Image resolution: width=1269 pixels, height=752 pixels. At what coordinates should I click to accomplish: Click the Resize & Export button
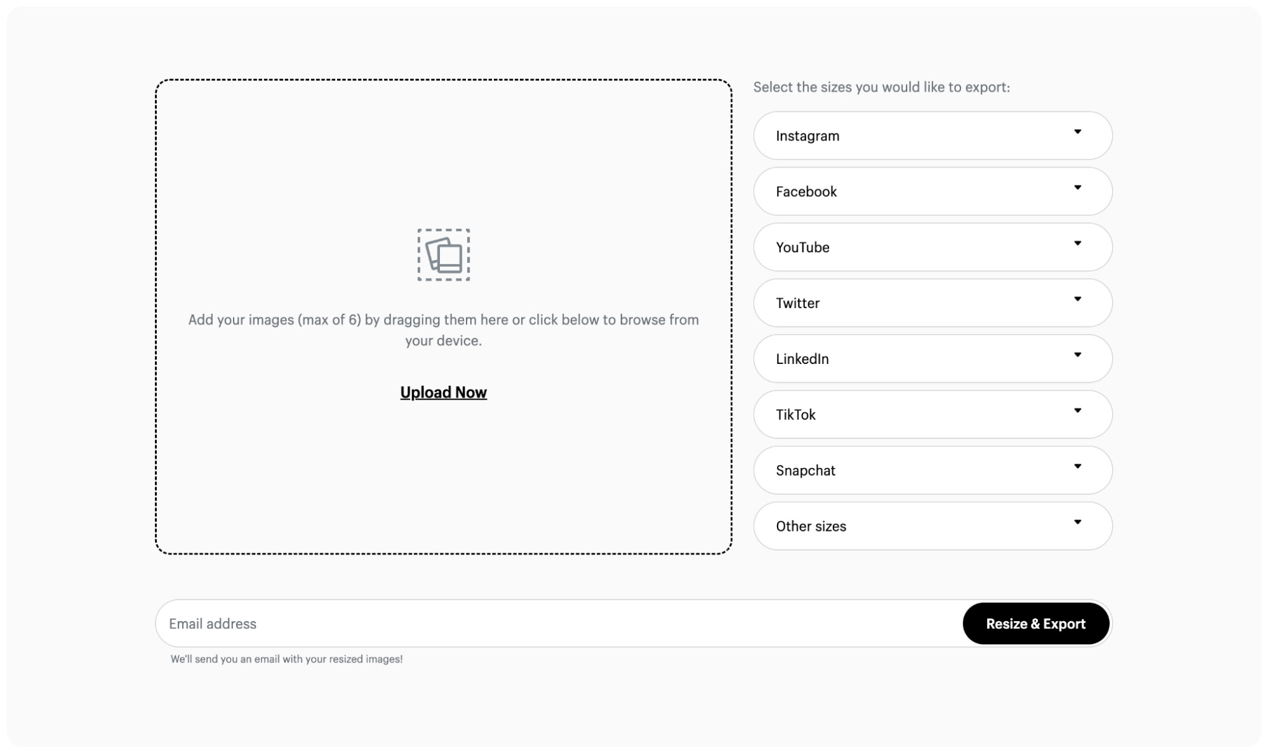point(1035,624)
